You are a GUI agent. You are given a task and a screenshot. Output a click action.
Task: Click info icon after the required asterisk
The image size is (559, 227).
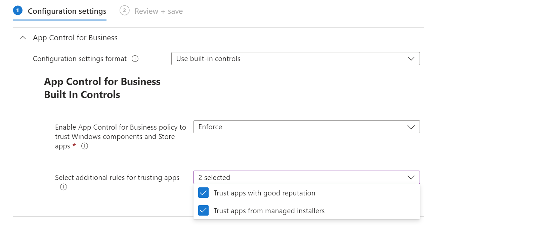pos(85,146)
